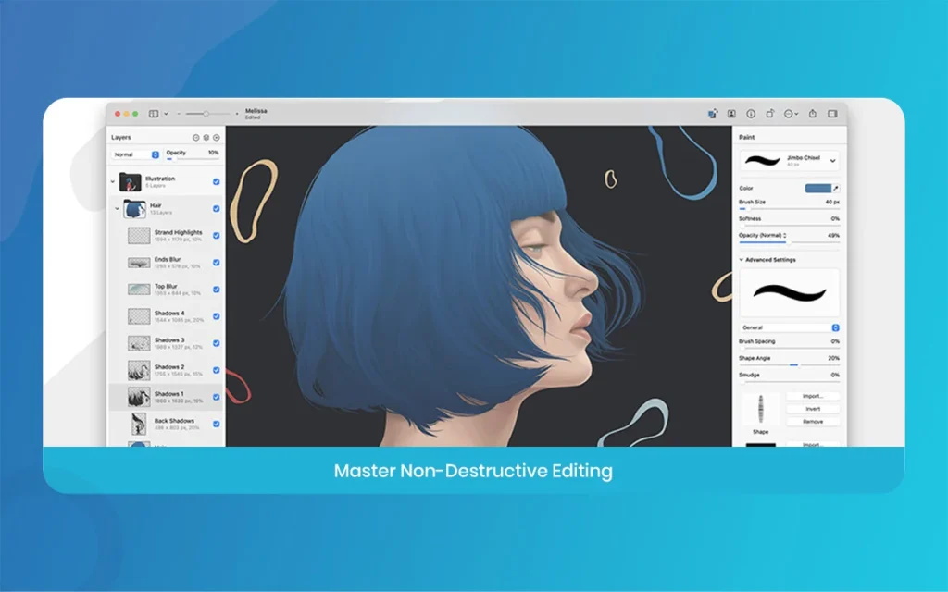This screenshot has width=948, height=592.
Task: Toggle the right tool sidebar icon
Action: [x=832, y=114]
